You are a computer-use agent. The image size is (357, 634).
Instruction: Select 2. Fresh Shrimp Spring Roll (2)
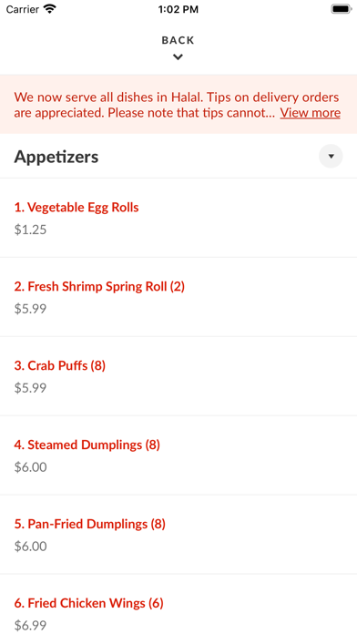178,297
